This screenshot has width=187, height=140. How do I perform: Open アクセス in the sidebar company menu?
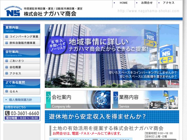click(x=22, y=73)
